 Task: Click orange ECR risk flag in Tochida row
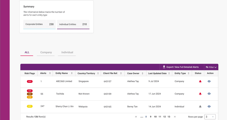click(30, 97)
